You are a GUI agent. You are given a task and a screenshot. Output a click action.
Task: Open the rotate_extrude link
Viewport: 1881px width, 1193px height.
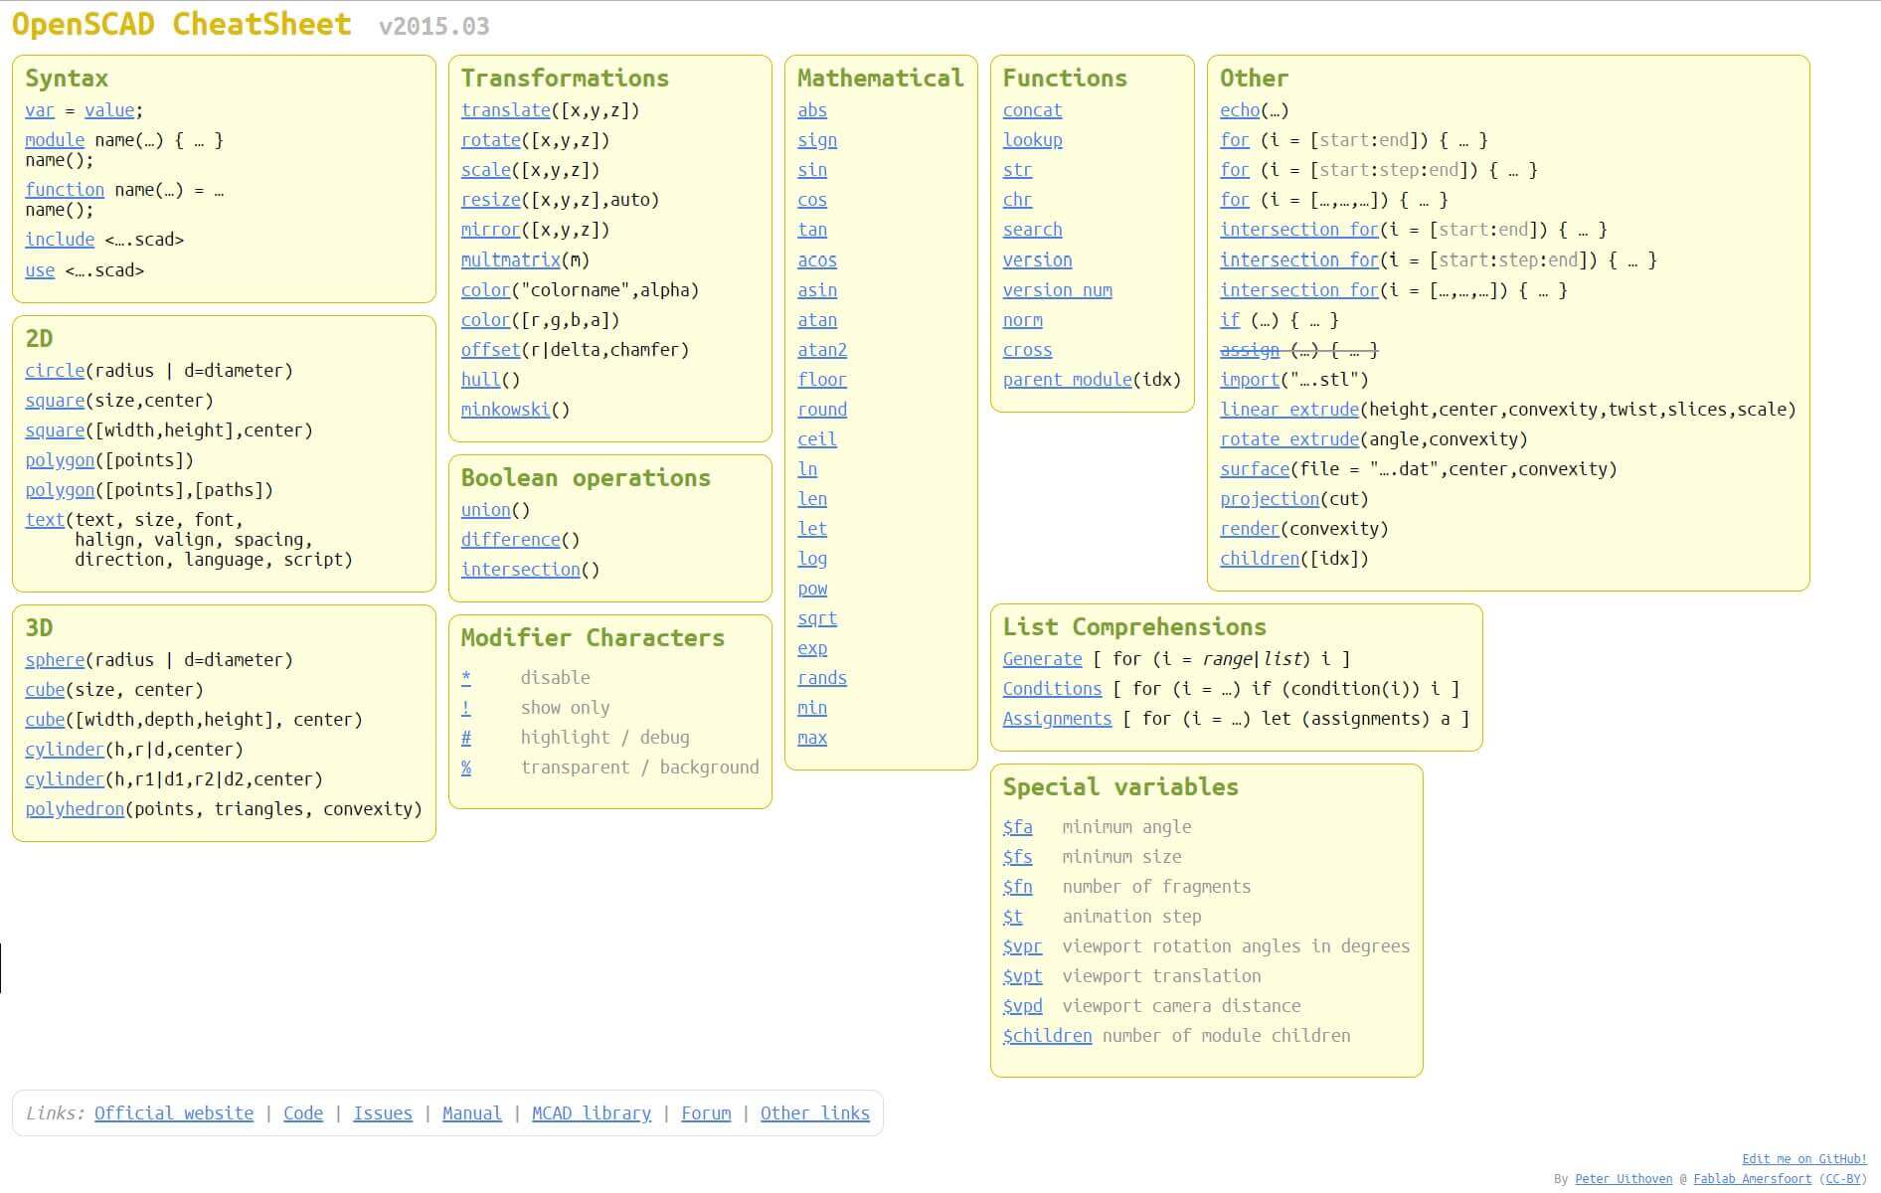tap(1289, 439)
